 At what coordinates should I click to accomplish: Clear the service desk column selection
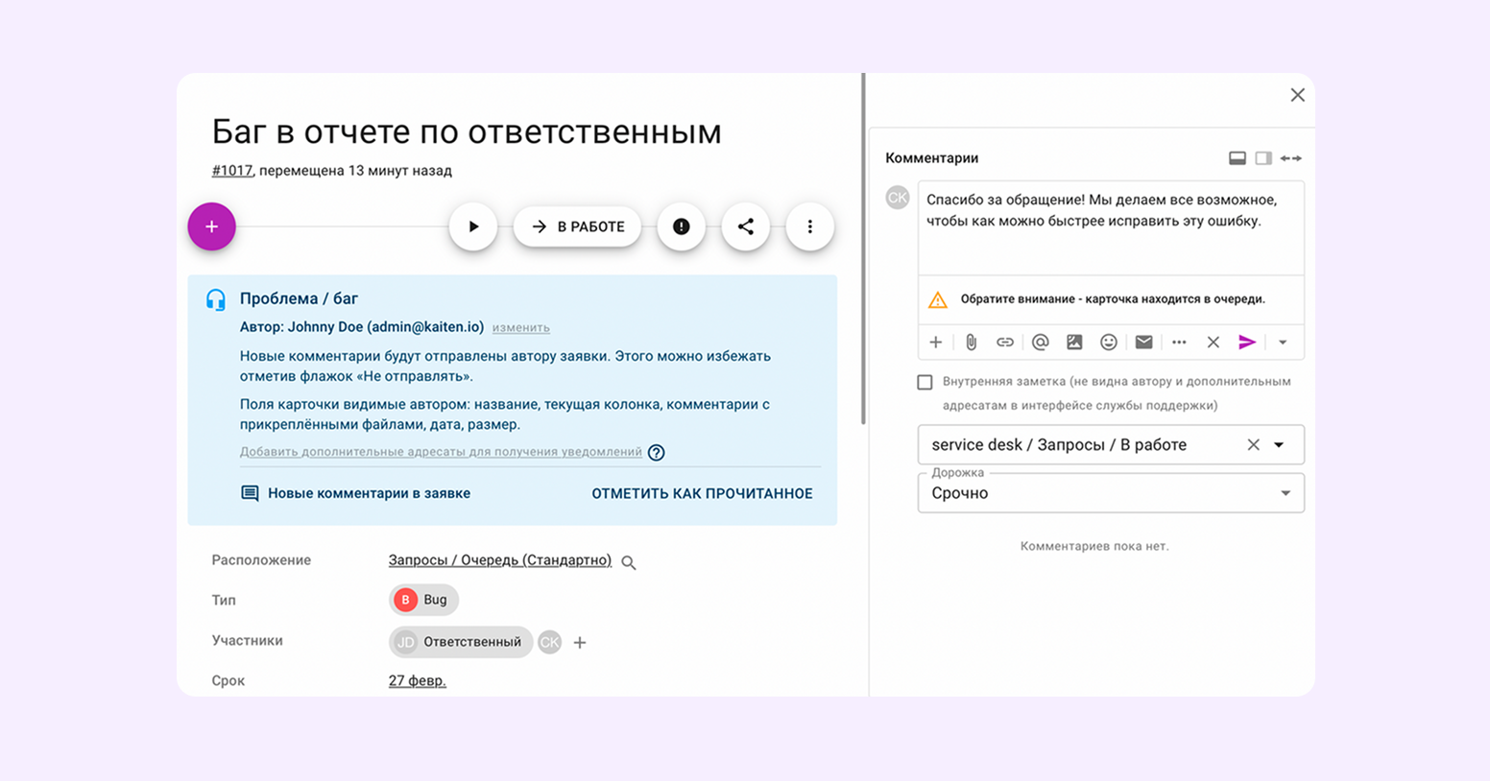tap(1253, 445)
